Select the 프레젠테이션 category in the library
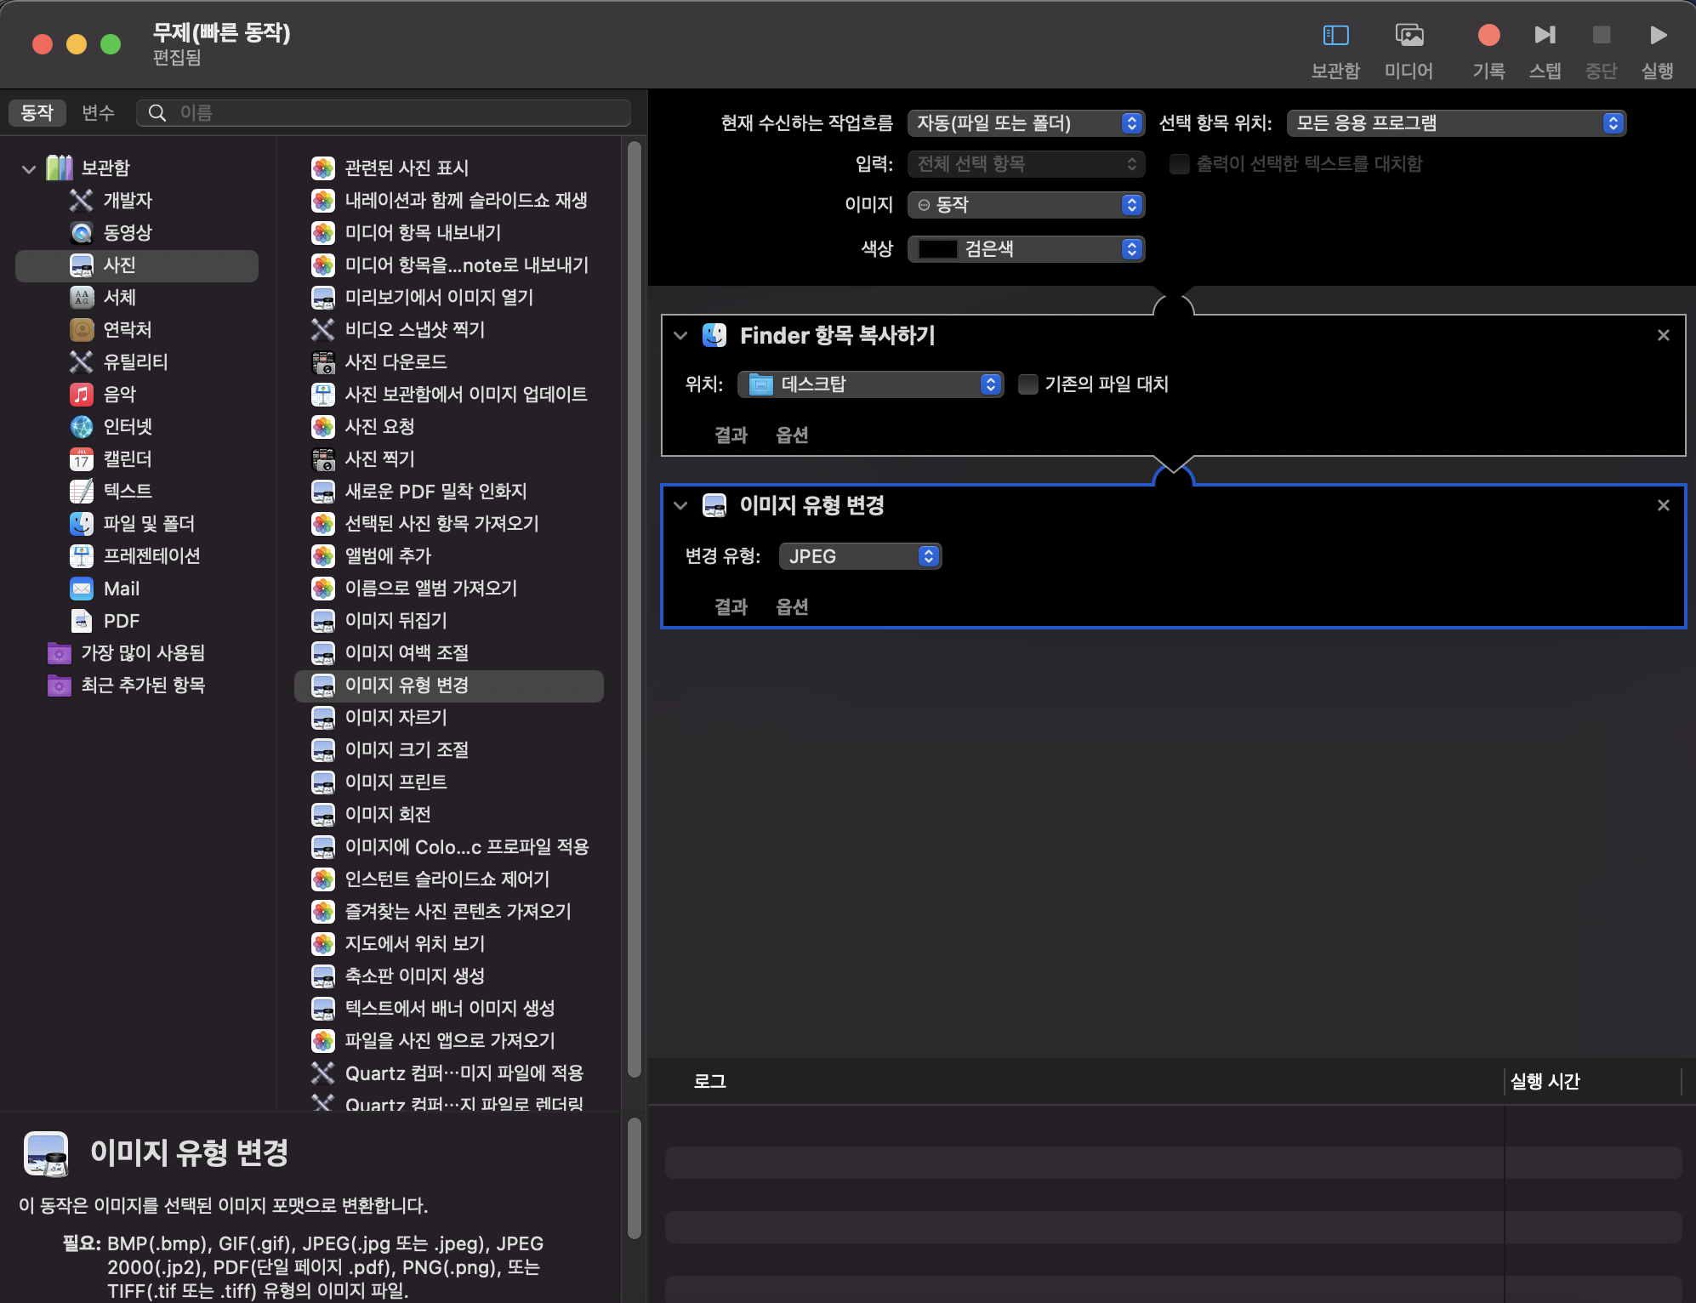 pos(137,556)
